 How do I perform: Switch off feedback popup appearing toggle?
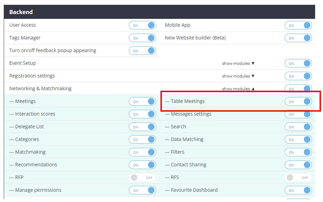click(x=142, y=51)
